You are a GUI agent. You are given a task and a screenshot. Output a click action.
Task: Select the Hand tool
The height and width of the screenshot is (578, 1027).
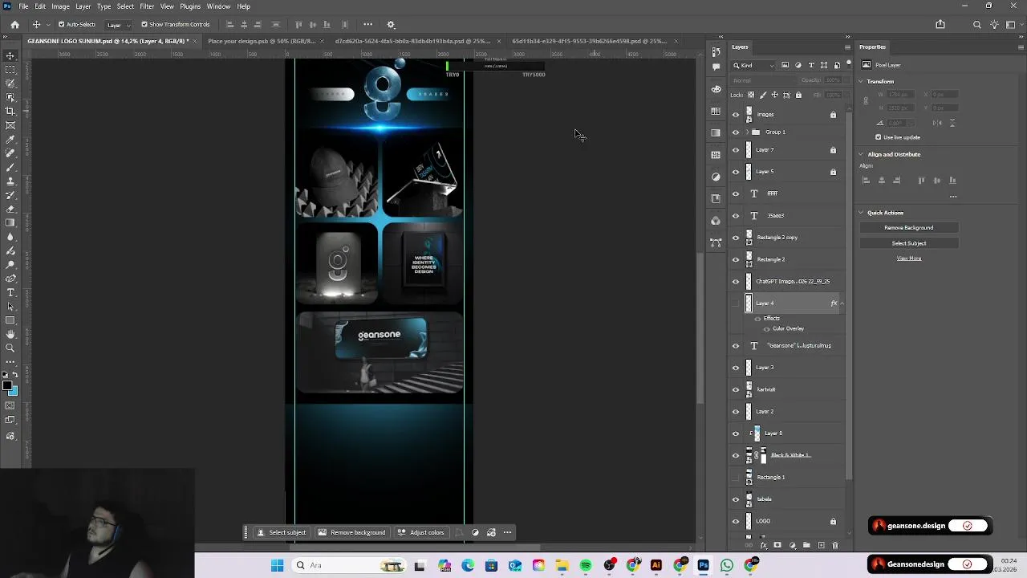[x=10, y=334]
